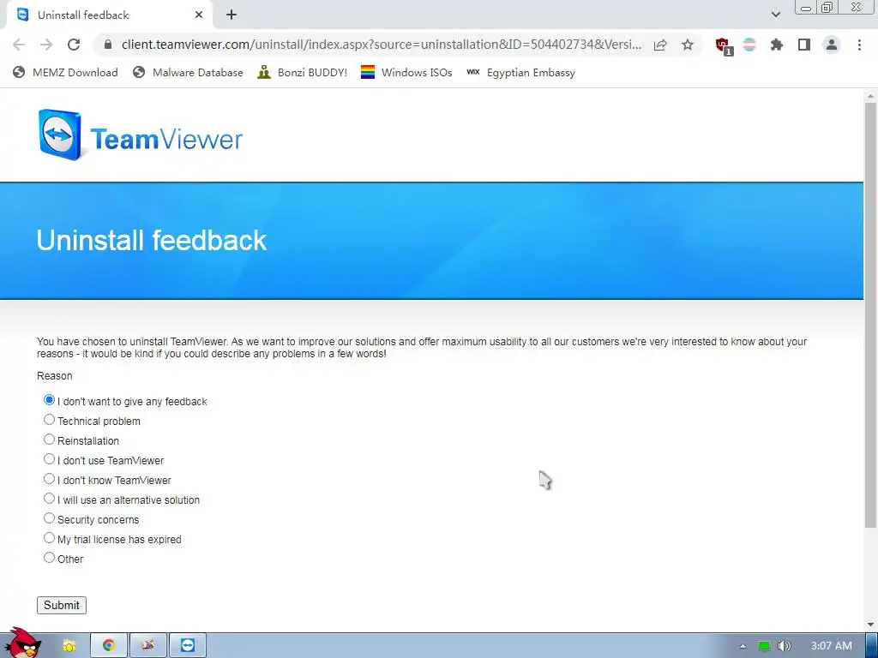Image resolution: width=878 pixels, height=658 pixels.
Task: Open the tab search chevron dropdown
Action: (775, 15)
